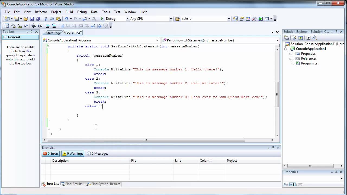Collapse the ConsoleApplication1 project node
This screenshot has height=195, width=347.
tap(286, 49)
